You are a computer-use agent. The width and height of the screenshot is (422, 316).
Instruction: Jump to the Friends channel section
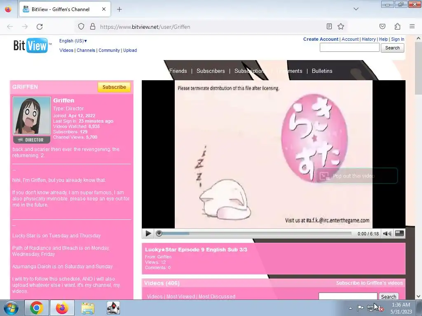click(x=178, y=71)
